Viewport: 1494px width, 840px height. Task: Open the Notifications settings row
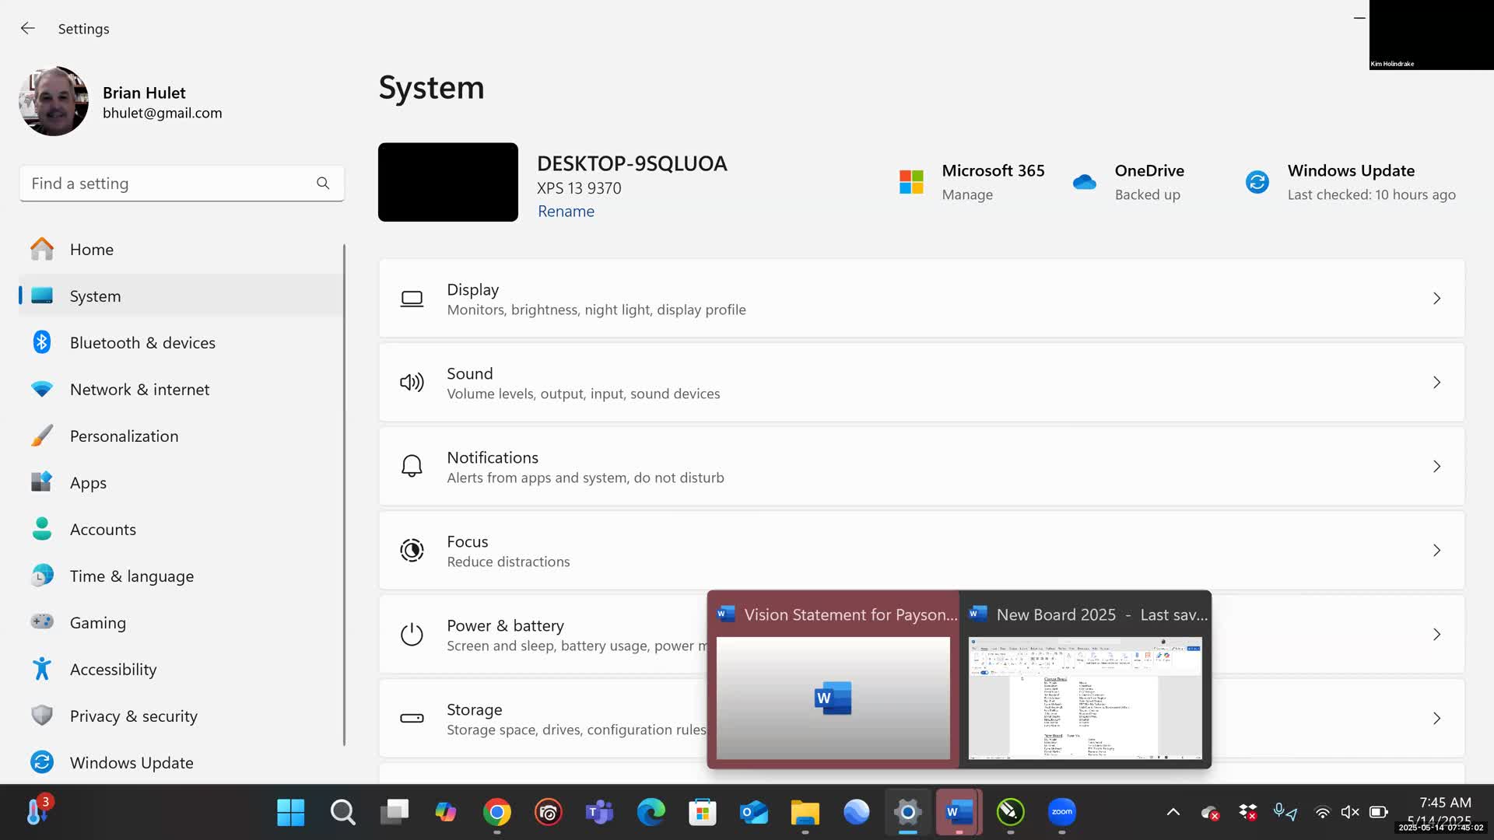pos(921,467)
